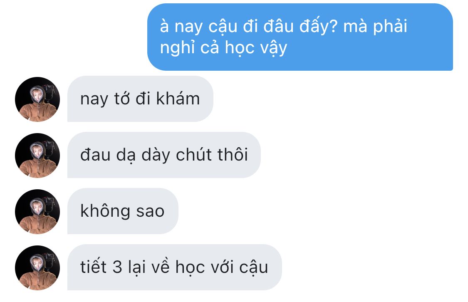Click the words 'mà phải' in sent message

[375, 26]
